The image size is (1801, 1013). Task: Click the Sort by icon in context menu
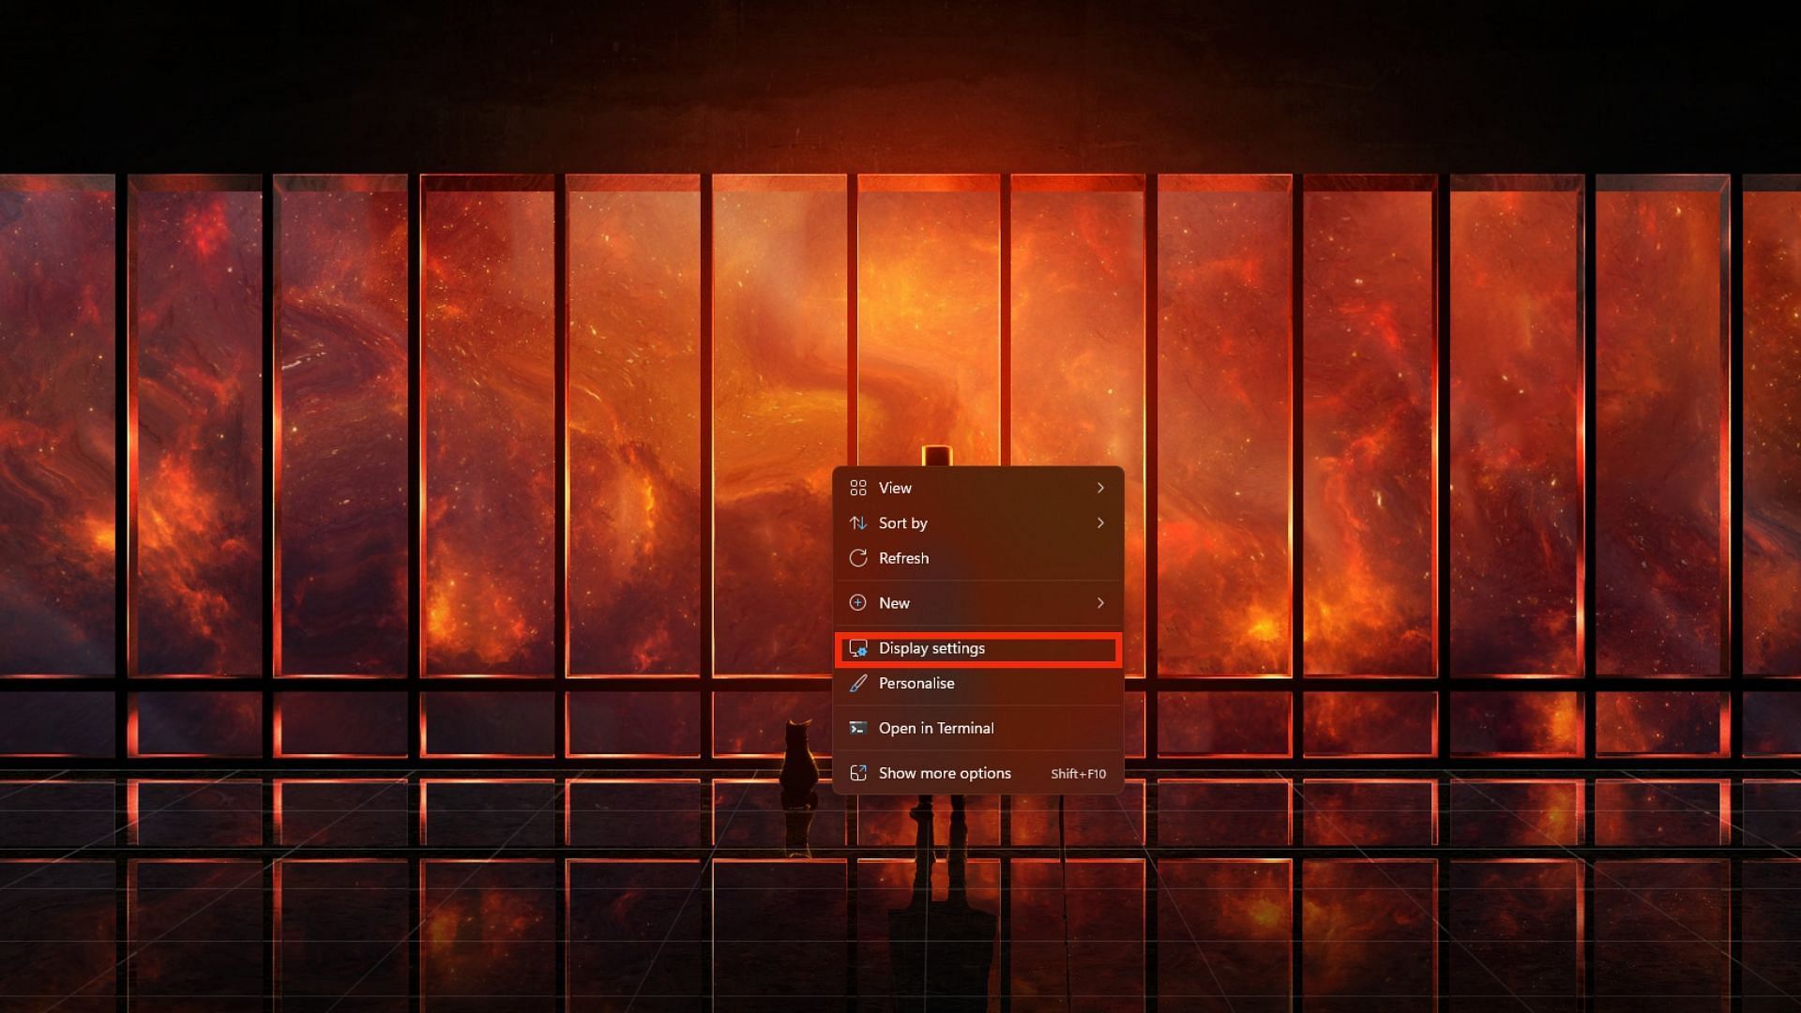(x=858, y=521)
